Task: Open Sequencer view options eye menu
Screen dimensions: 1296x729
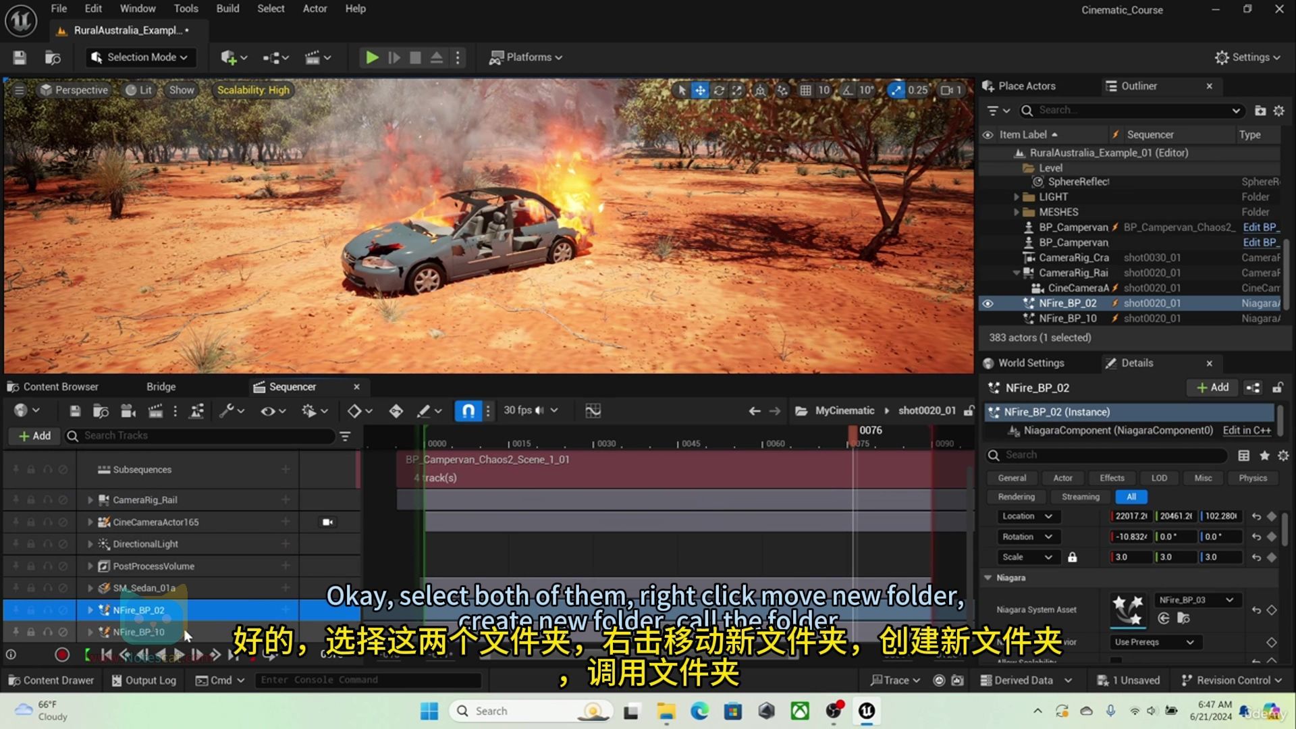Action: pos(273,410)
